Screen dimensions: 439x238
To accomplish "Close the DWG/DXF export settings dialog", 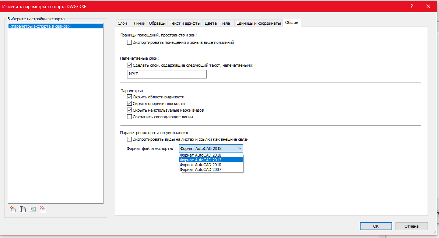I will tap(428, 6).
